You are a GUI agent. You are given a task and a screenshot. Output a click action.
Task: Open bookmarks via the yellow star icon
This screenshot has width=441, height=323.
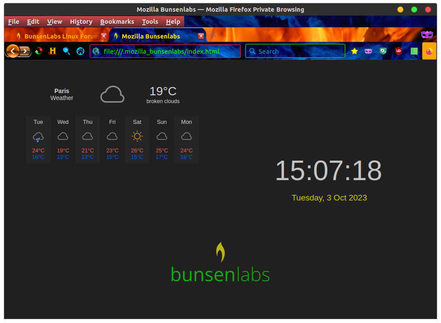355,51
